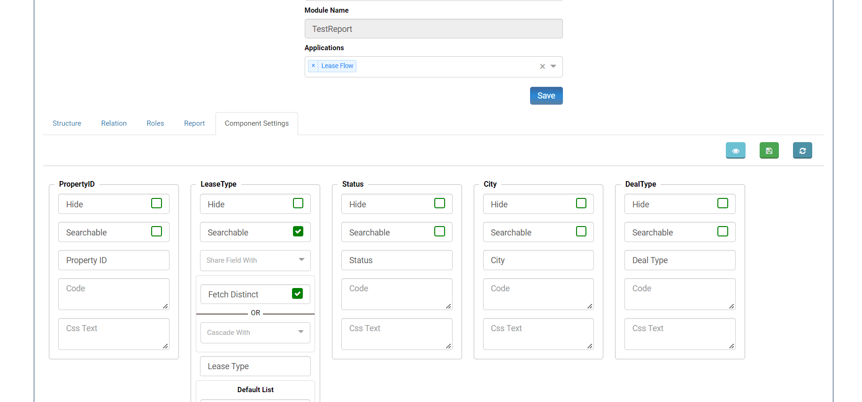This screenshot has width=862, height=402.
Task: Select the Component Settings tab
Action: [x=257, y=123]
